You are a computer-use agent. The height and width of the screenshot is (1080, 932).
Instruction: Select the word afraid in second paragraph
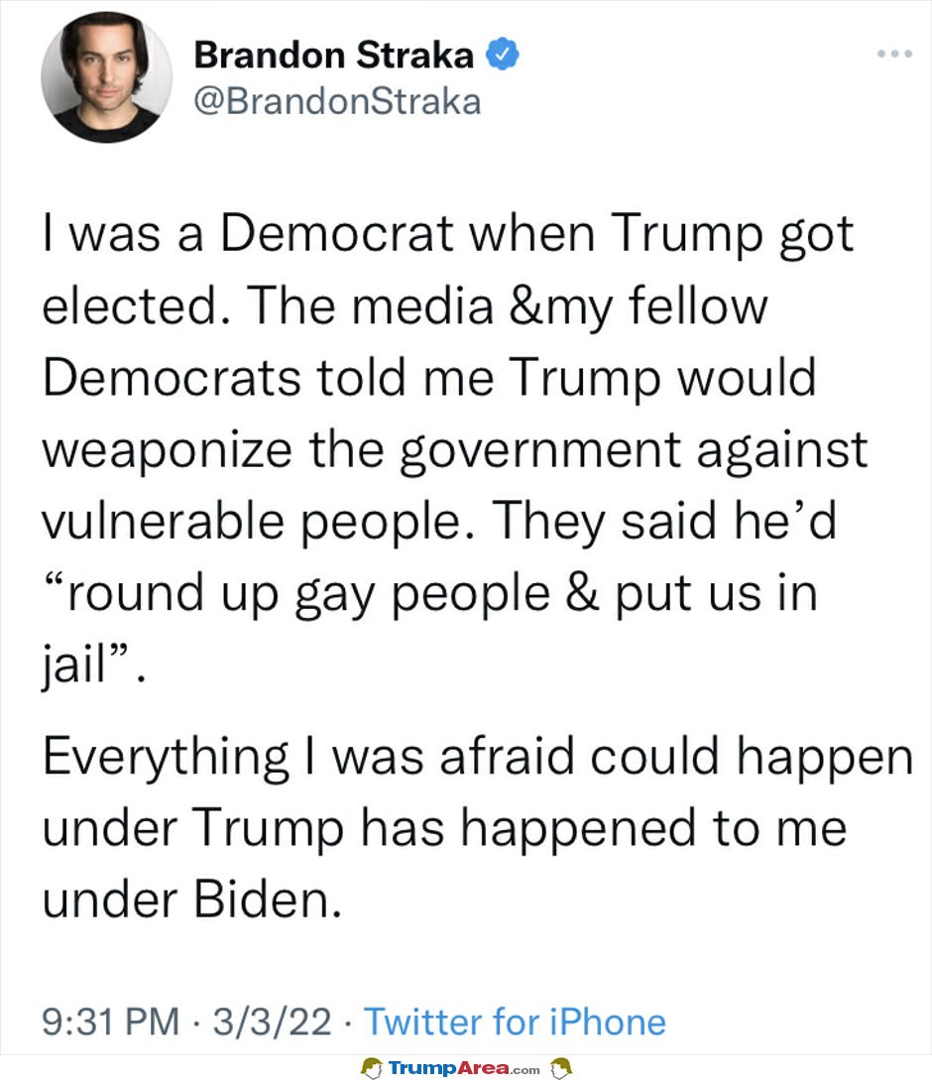(507, 756)
